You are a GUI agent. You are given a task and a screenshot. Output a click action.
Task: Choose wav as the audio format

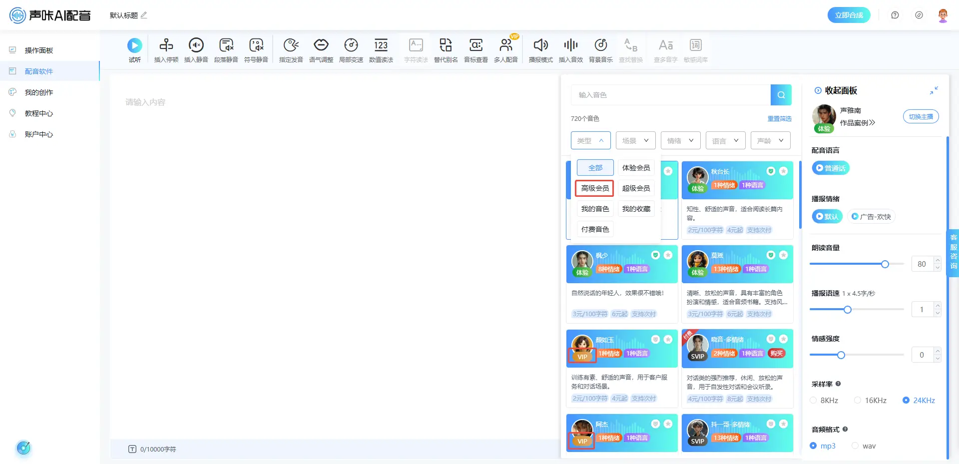(x=855, y=446)
